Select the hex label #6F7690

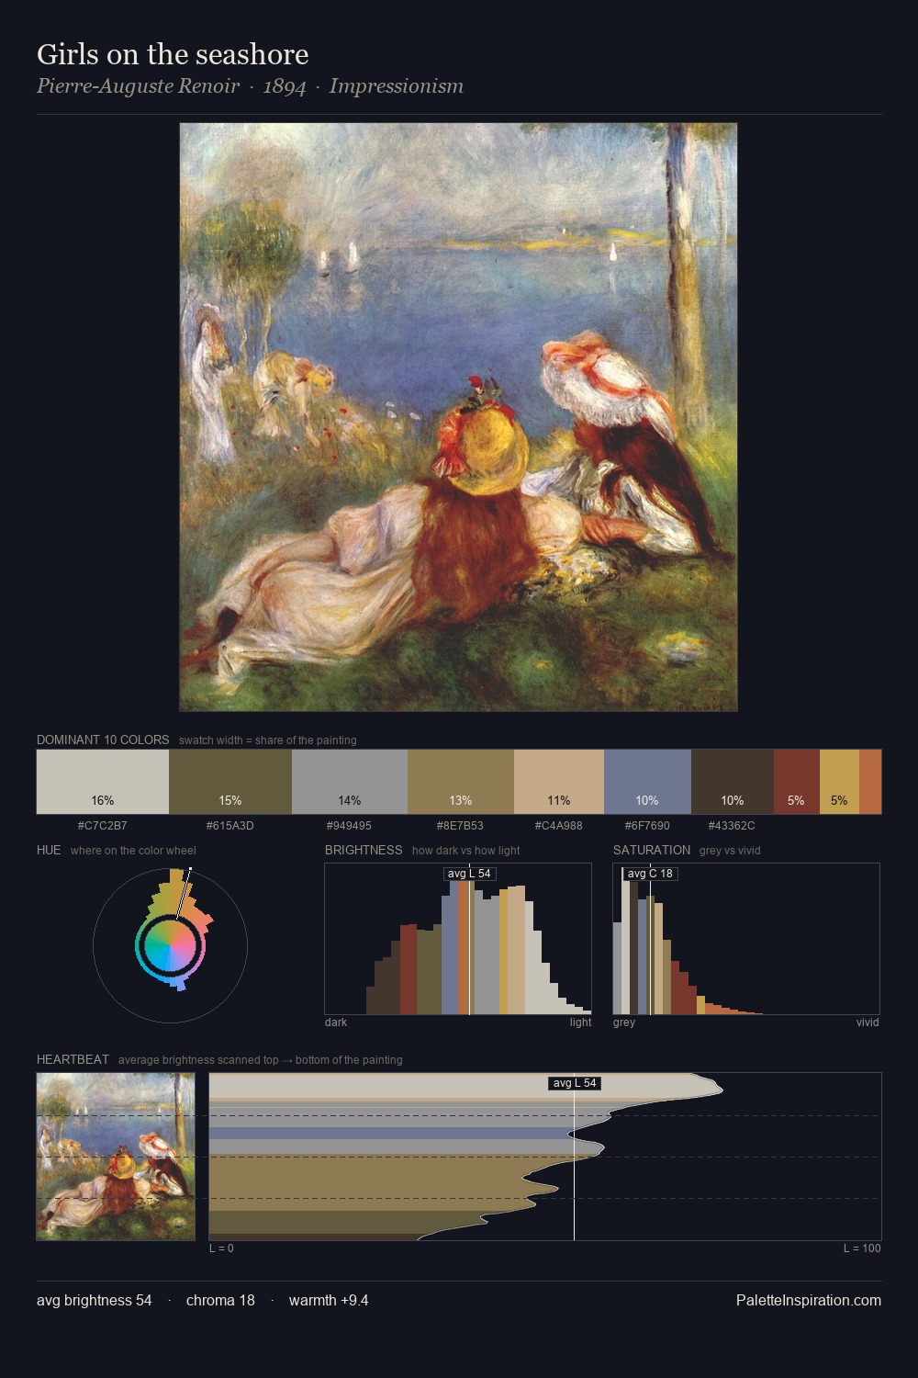(x=647, y=826)
